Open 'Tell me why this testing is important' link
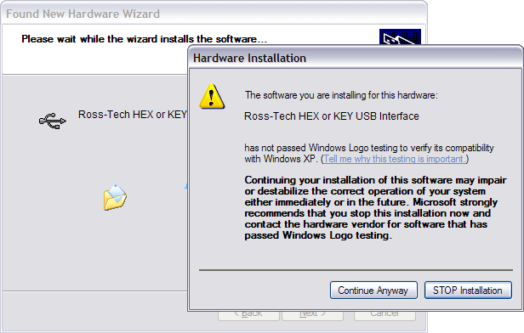Image resolution: width=524 pixels, height=333 pixels. click(395, 159)
